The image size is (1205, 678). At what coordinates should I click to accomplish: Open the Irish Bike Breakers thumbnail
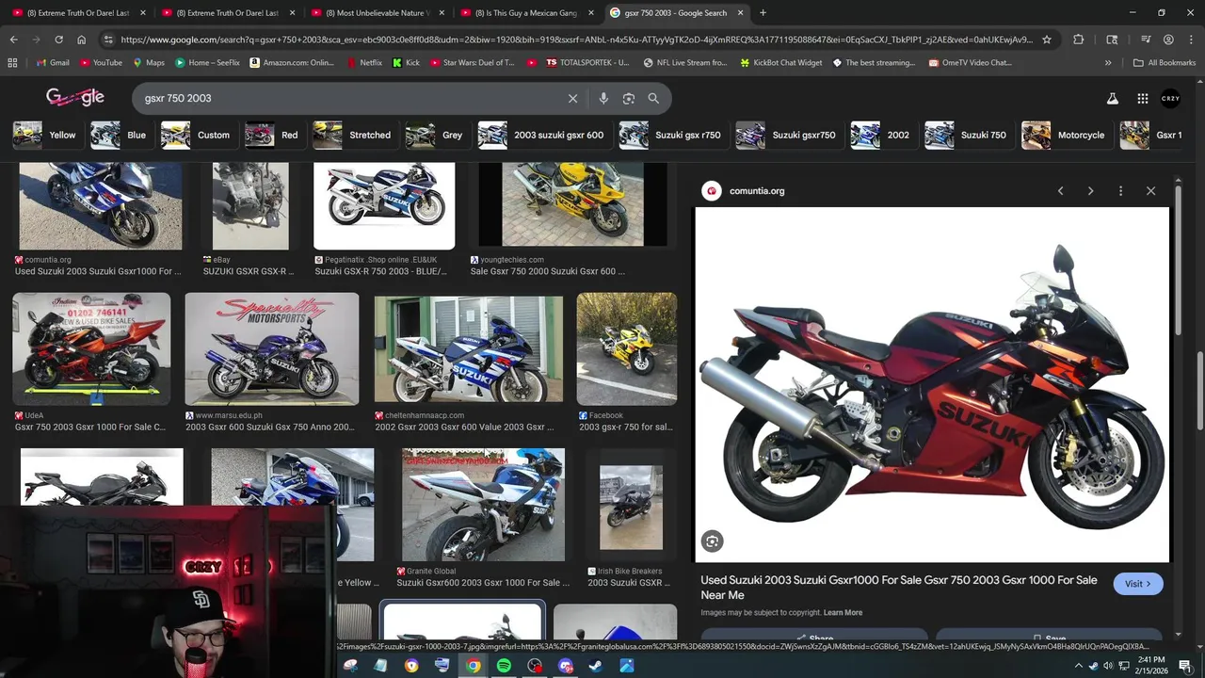click(x=632, y=508)
